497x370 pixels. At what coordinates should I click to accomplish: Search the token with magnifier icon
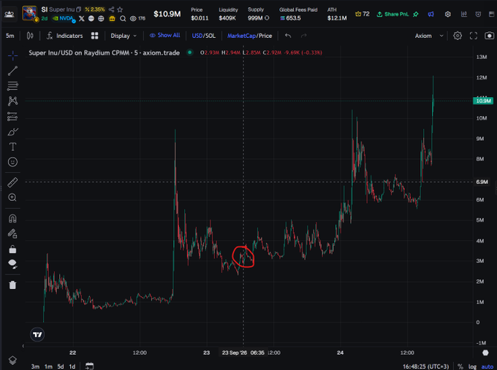pyautogui.click(x=123, y=18)
